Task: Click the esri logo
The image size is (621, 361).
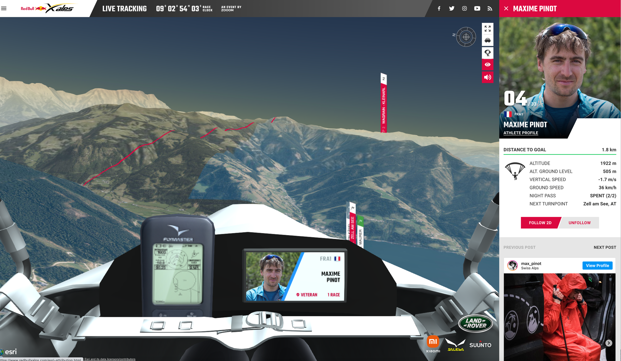Action: pos(8,352)
